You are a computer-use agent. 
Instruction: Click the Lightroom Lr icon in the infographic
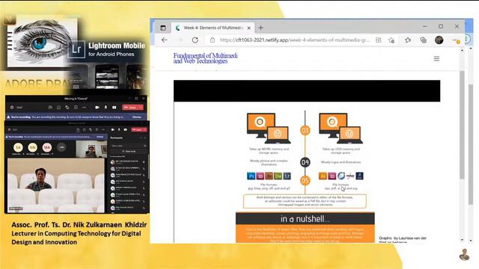[x=287, y=176]
